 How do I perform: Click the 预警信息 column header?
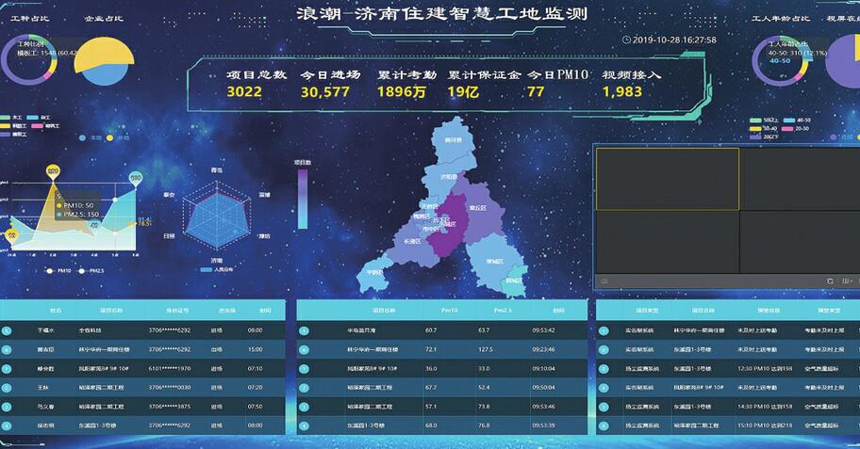click(769, 311)
